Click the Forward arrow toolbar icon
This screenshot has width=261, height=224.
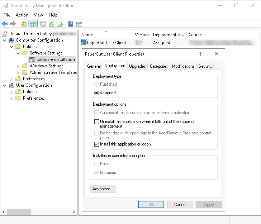pos(13,24)
